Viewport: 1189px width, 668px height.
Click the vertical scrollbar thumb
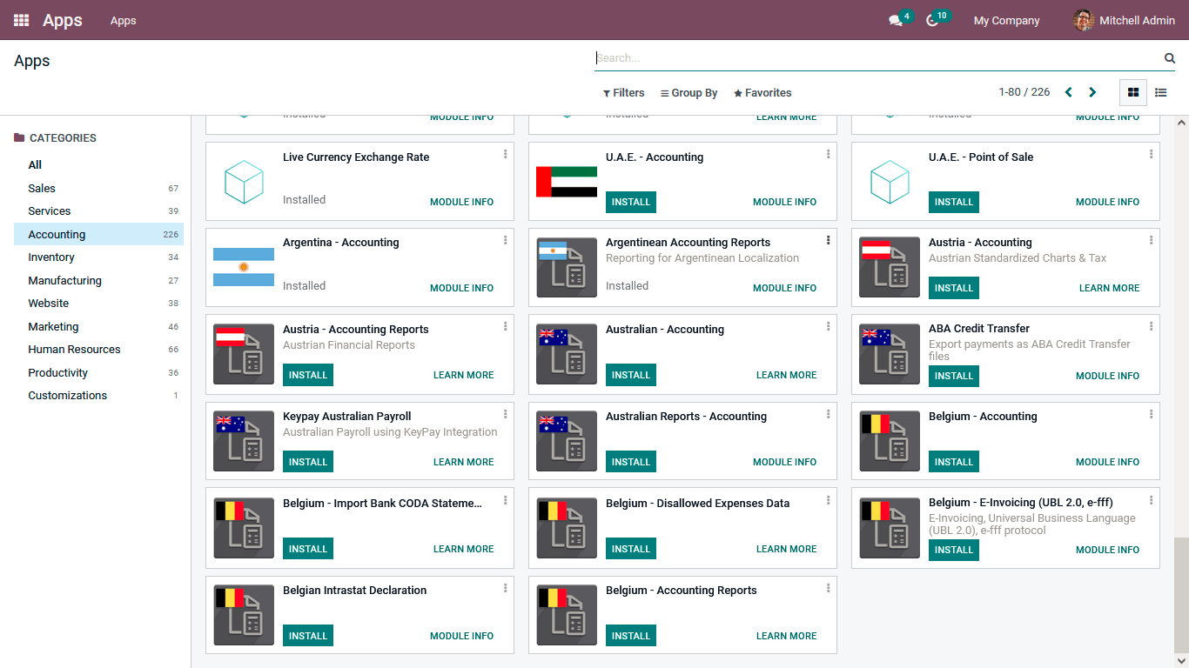(1181, 594)
